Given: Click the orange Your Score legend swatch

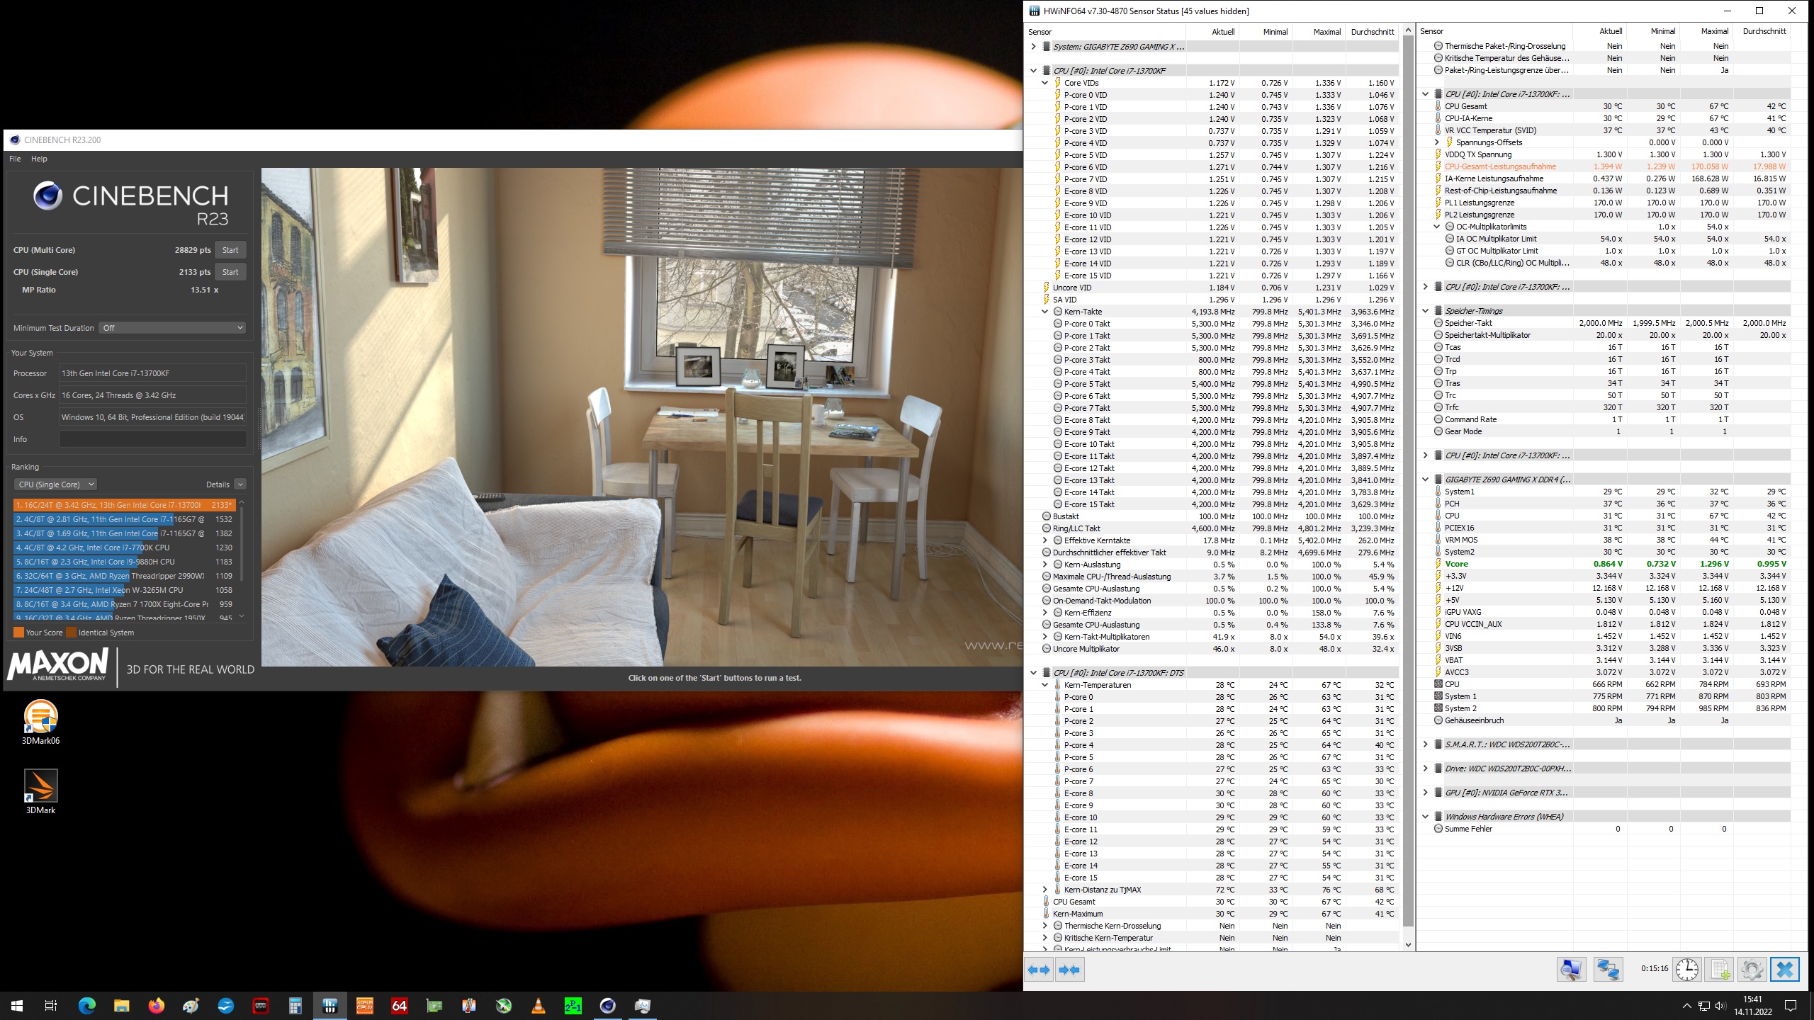Looking at the screenshot, I should 18,632.
